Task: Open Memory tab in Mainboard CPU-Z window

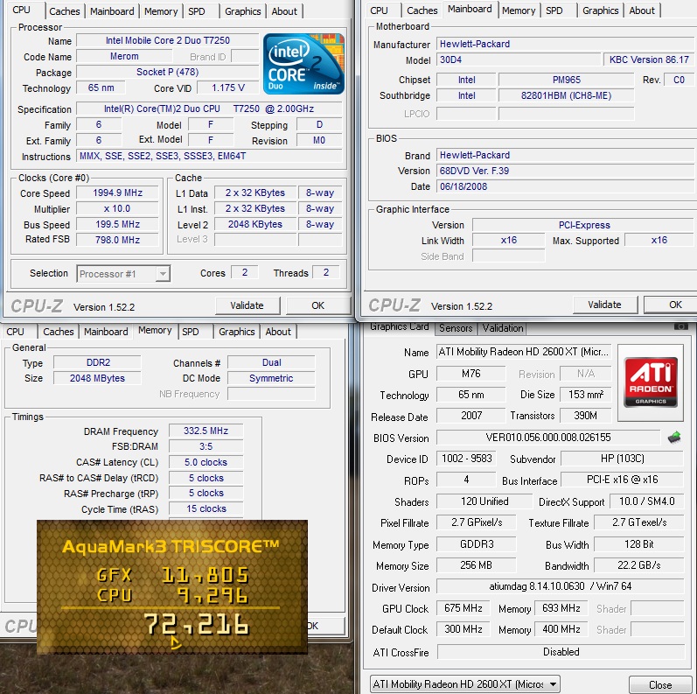Action: [x=519, y=11]
